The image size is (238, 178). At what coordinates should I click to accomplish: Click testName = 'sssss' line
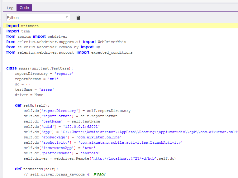[x=34, y=89]
